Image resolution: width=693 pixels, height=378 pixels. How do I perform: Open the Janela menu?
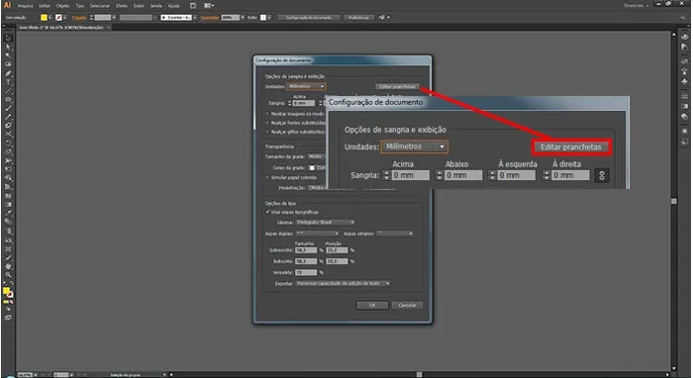point(155,6)
